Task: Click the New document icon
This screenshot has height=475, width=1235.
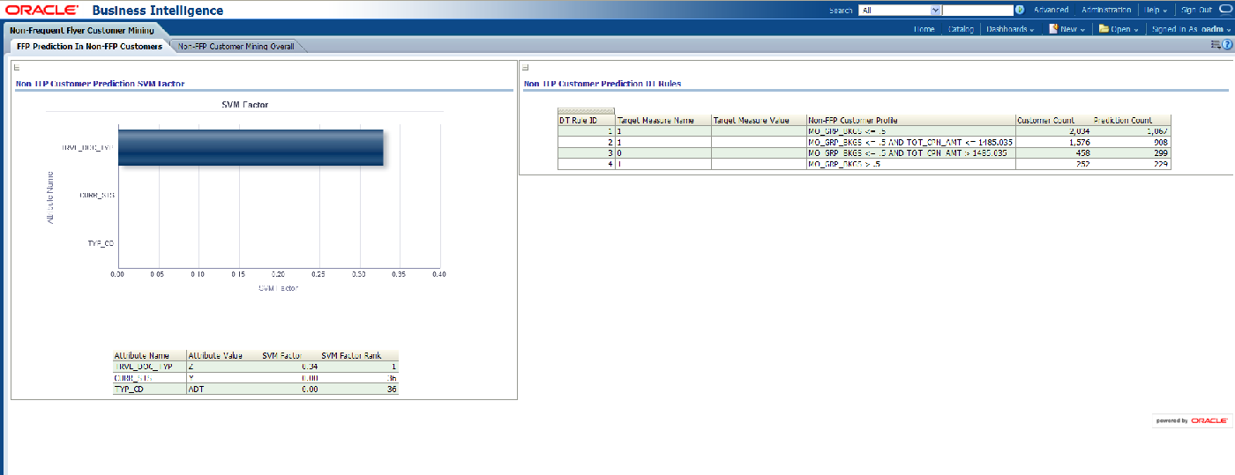Action: [x=1053, y=29]
